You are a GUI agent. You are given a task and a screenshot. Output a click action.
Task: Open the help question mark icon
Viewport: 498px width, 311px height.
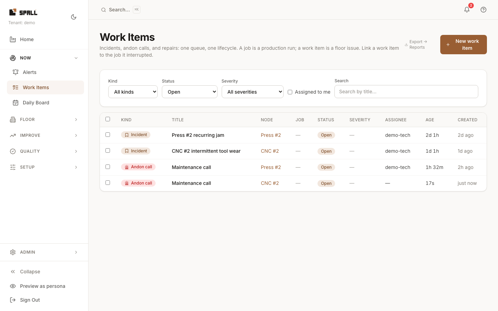click(483, 10)
